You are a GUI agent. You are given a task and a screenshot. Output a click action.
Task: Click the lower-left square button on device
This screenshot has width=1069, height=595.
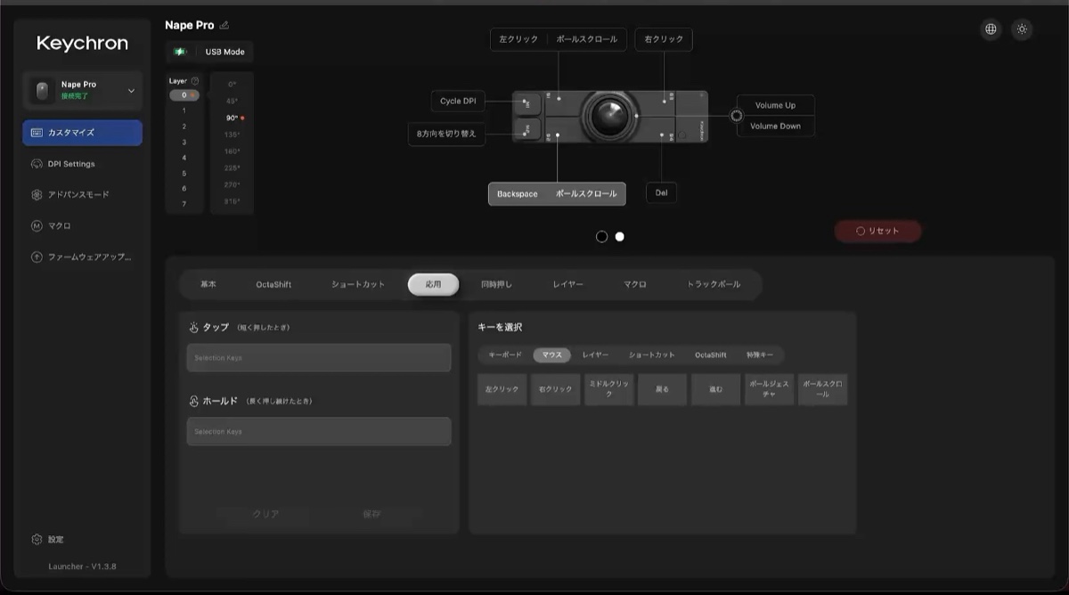click(526, 130)
